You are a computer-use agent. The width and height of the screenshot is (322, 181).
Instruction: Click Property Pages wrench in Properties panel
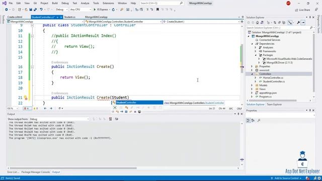[259, 121]
